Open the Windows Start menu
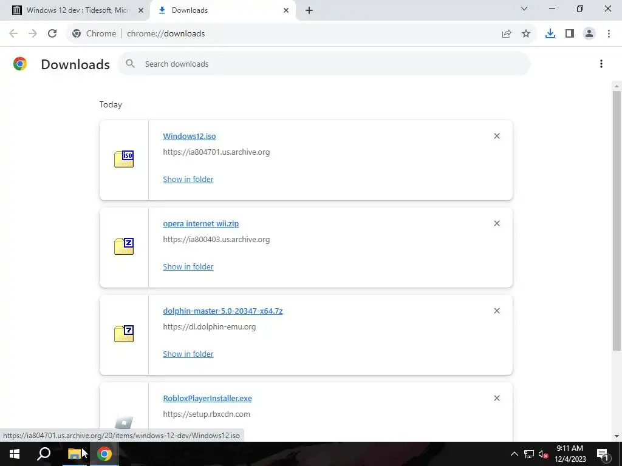Screen dimensions: 622x466 [x=15, y=454]
